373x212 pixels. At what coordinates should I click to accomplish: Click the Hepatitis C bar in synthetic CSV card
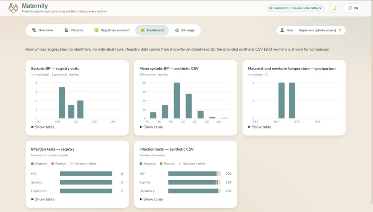[194, 191]
